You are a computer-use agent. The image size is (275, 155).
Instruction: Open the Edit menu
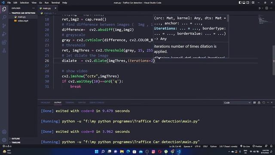tap(15, 3)
